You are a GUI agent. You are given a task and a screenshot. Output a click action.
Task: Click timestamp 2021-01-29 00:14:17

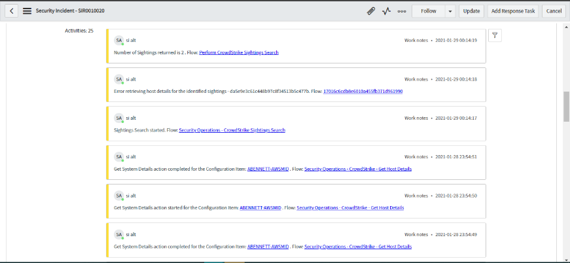[x=456, y=118]
